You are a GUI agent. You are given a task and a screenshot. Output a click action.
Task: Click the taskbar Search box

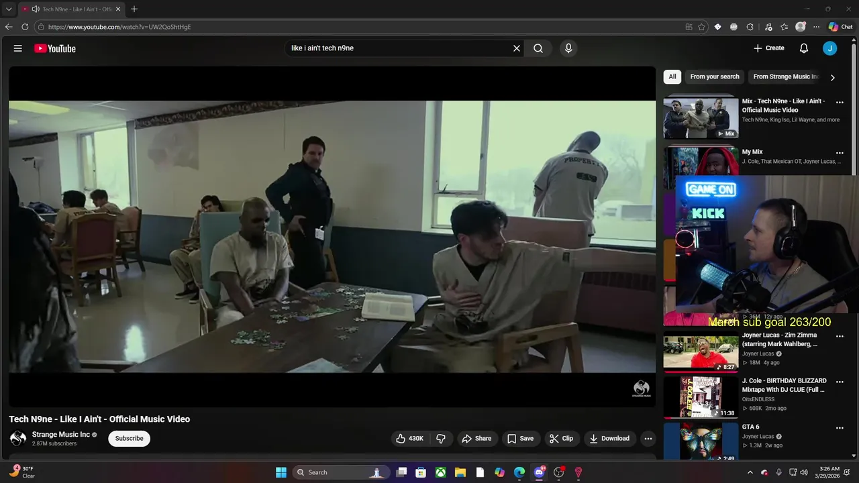(340, 472)
